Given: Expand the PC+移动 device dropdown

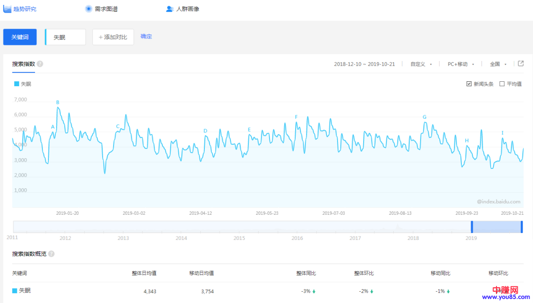Looking at the screenshot, I should (460, 64).
